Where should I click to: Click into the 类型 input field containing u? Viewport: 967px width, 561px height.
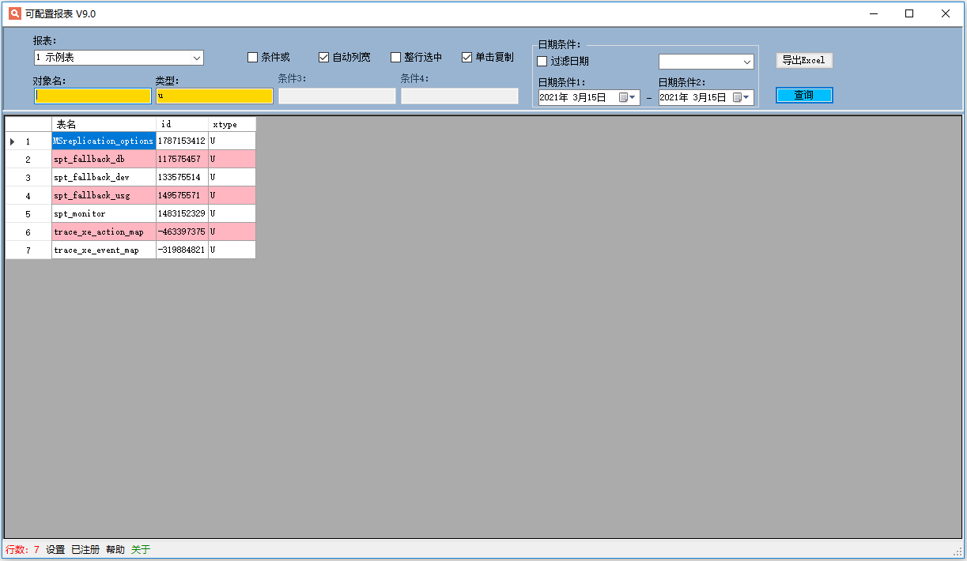click(x=214, y=96)
